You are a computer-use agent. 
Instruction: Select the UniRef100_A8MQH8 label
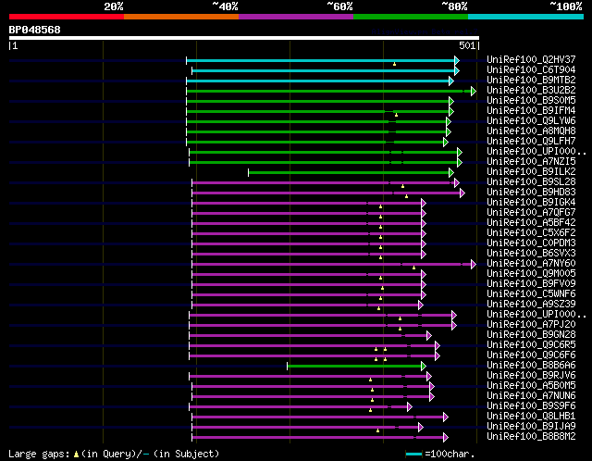[x=531, y=131]
